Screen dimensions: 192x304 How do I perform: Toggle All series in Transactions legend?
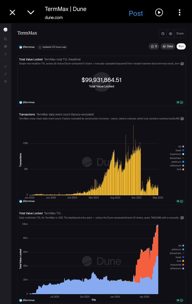181,147
